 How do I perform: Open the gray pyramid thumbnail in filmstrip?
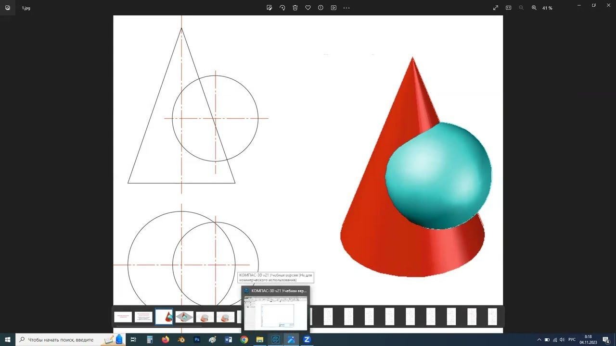(x=184, y=317)
